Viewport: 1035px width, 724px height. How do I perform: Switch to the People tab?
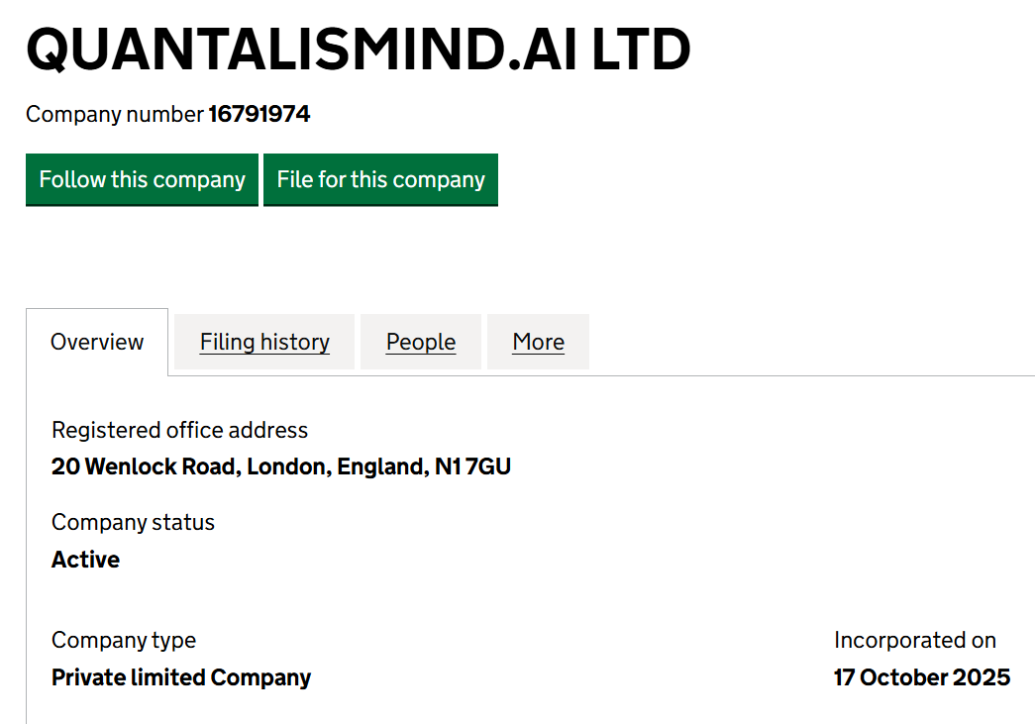[421, 342]
